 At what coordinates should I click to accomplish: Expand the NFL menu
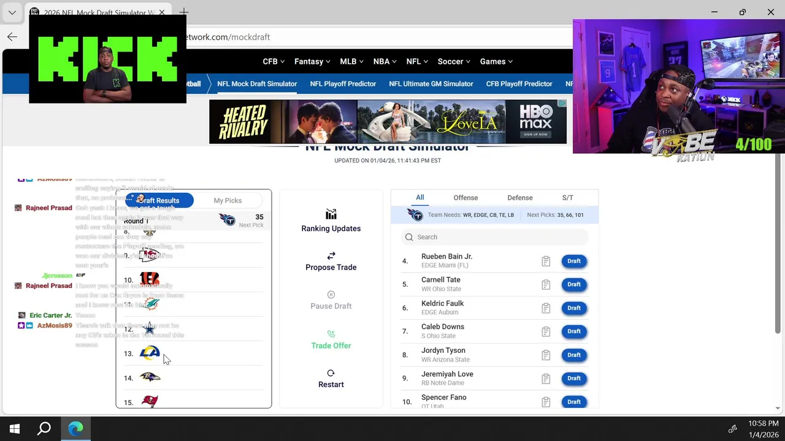[x=418, y=61]
